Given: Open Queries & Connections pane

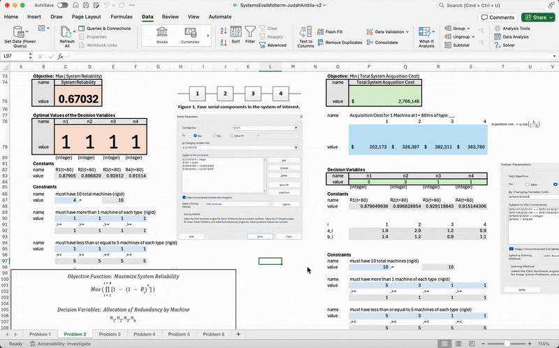Looking at the screenshot, I should pos(105,28).
